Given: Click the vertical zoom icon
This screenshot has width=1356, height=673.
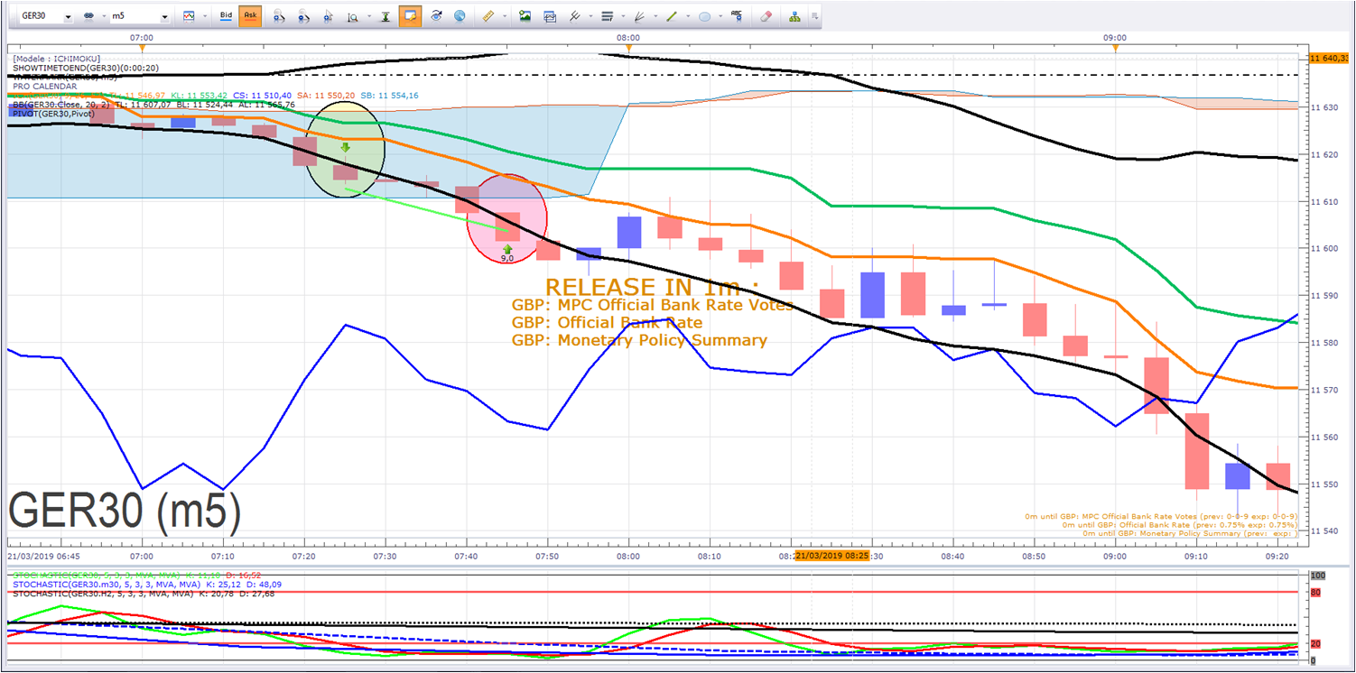Looking at the screenshot, I should 352,16.
